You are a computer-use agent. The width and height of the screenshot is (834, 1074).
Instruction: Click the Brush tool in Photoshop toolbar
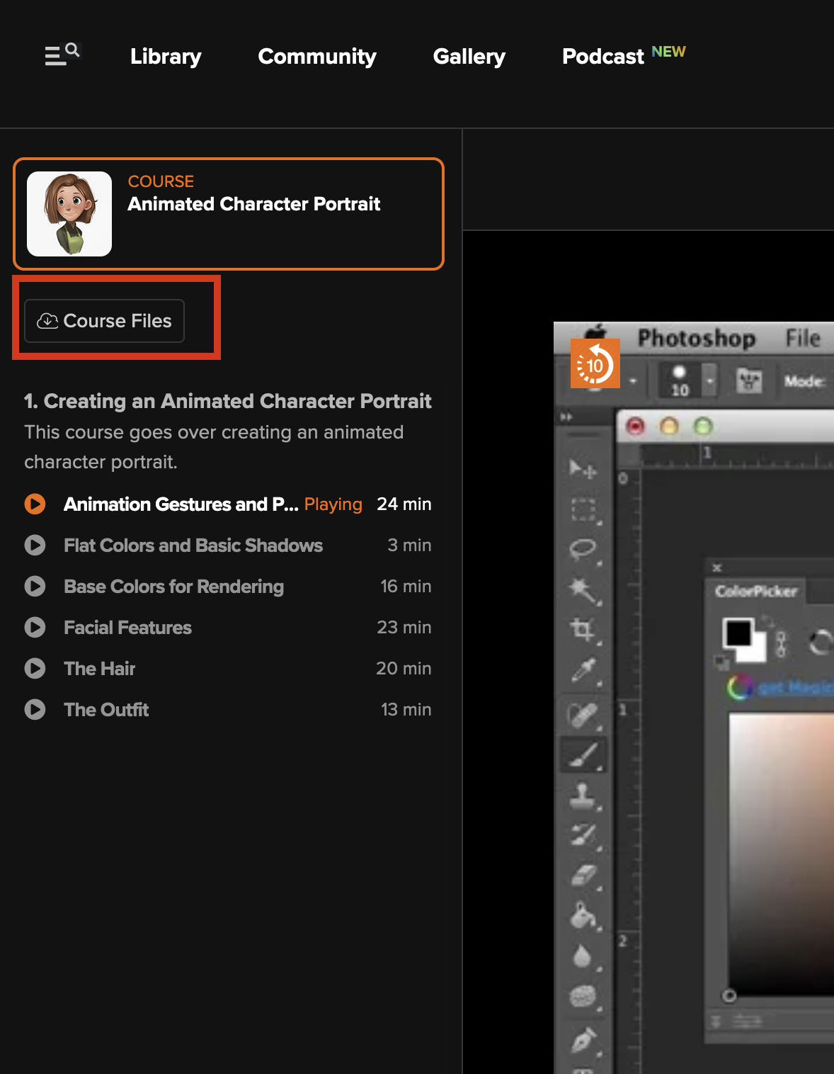584,754
